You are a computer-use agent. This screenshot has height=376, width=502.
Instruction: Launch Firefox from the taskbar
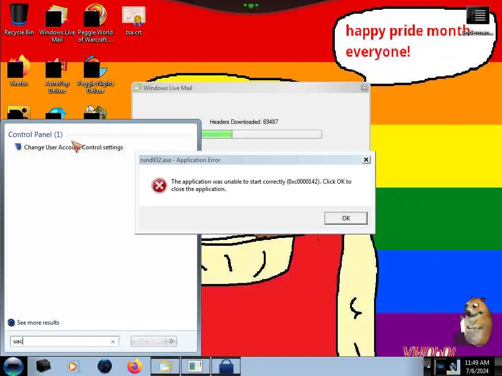click(135, 366)
